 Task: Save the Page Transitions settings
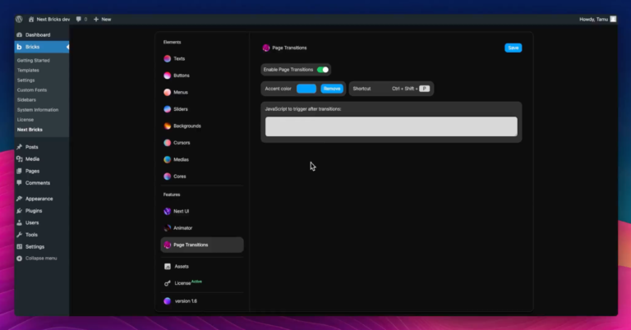click(x=513, y=48)
